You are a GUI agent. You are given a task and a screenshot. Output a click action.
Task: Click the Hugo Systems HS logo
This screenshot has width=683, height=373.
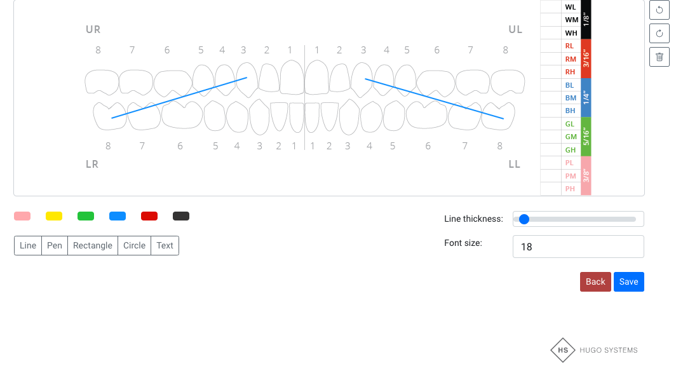[x=563, y=350]
